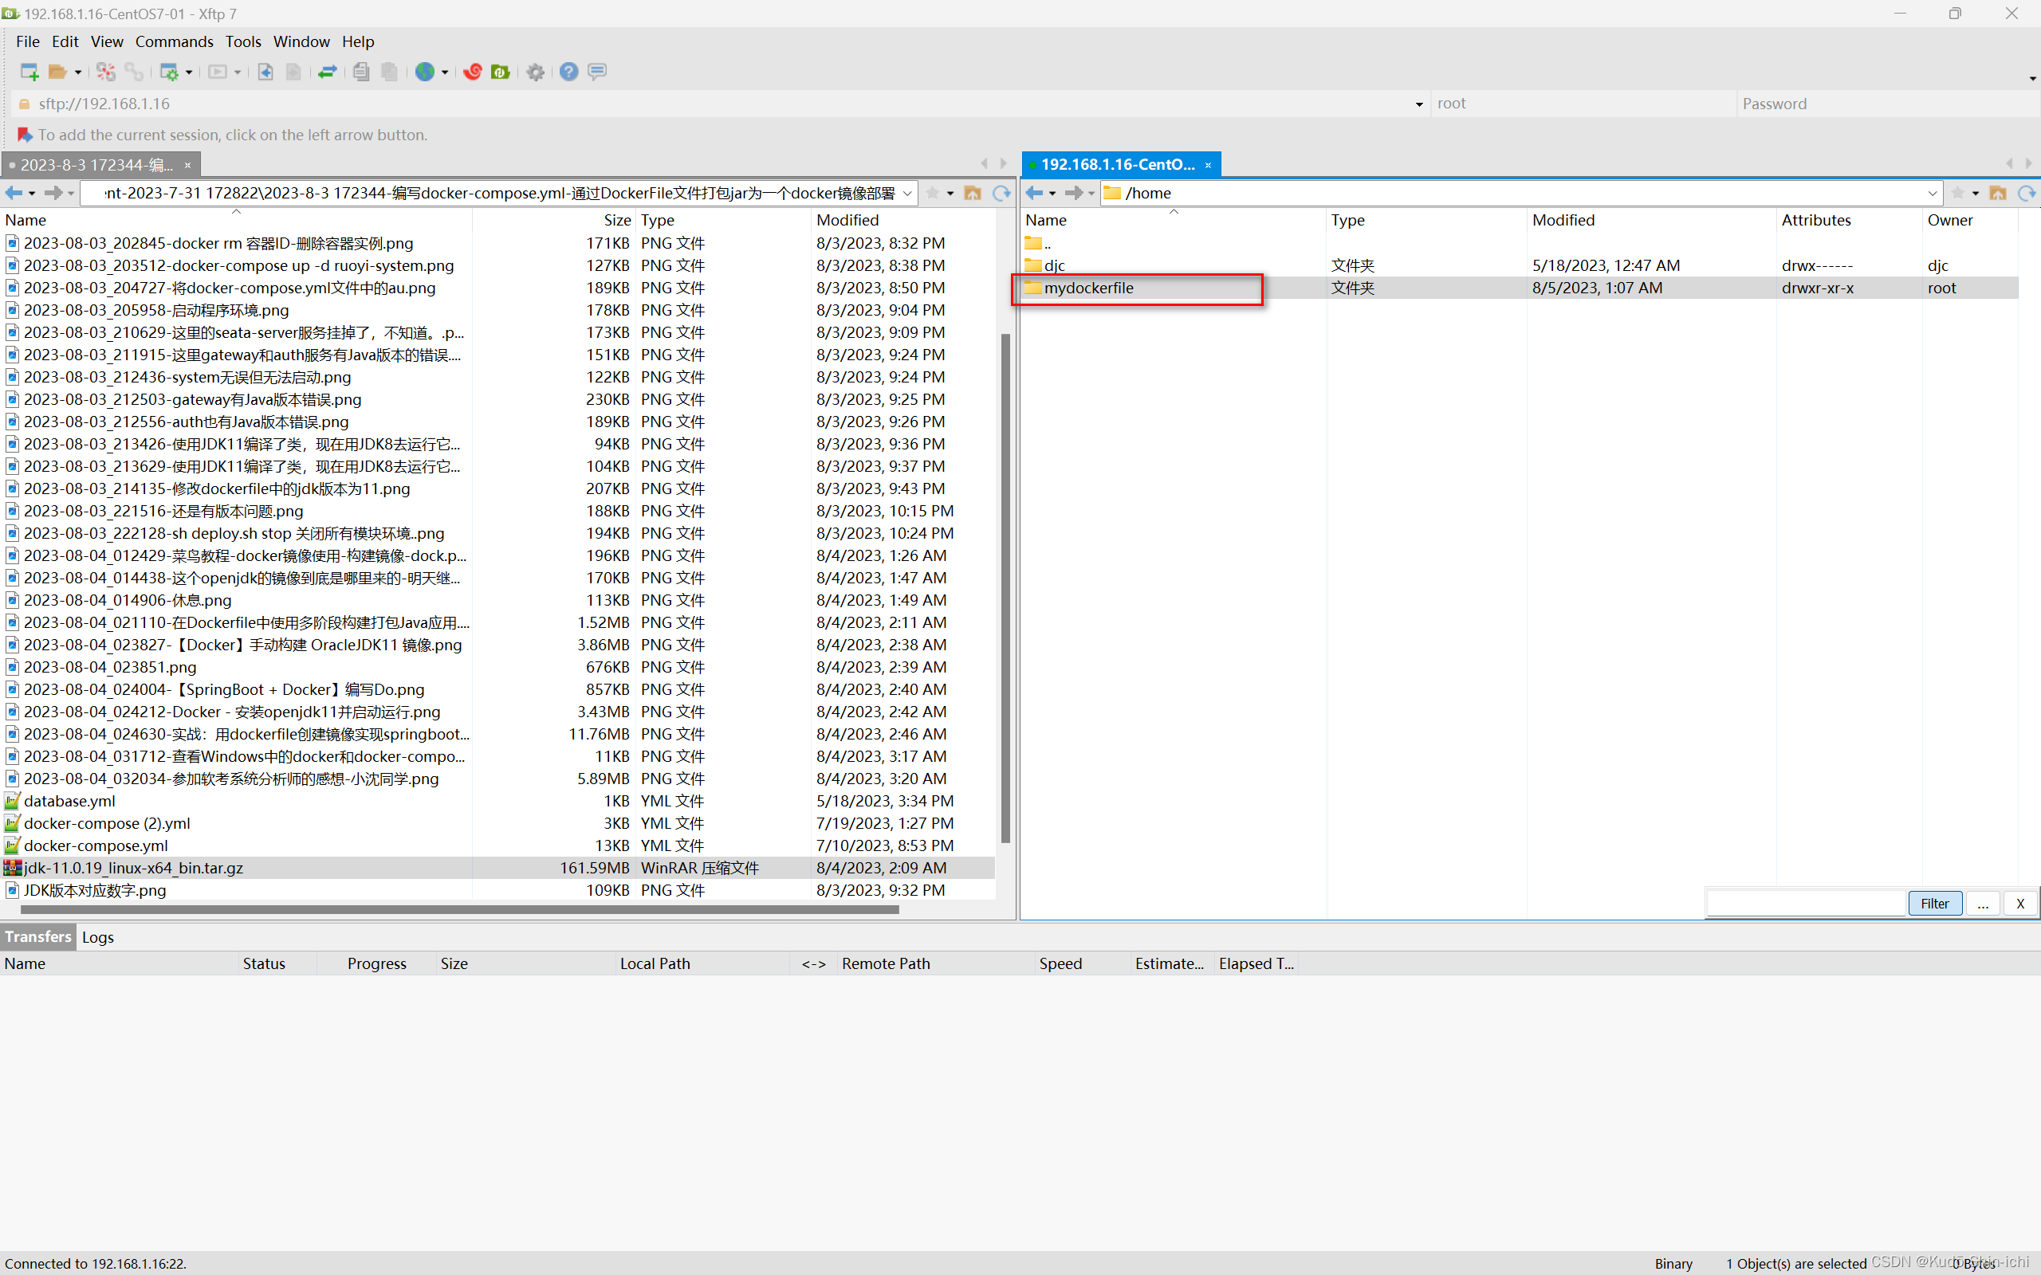2041x1275 pixels.
Task: Click the root username field
Action: (x=1583, y=104)
